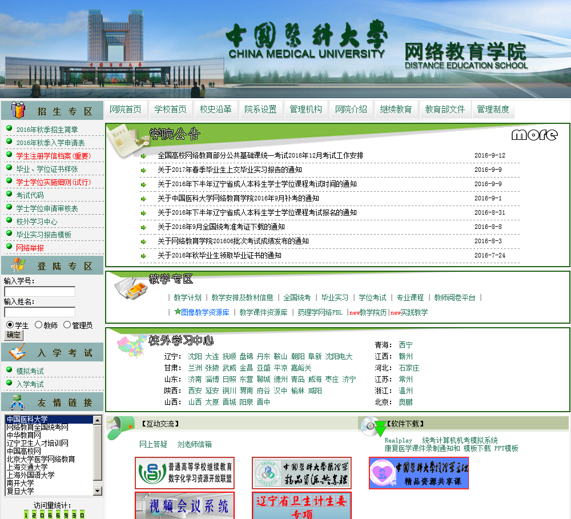Click the notepad icon beside 入学考试
571x519 pixels.
point(18,352)
